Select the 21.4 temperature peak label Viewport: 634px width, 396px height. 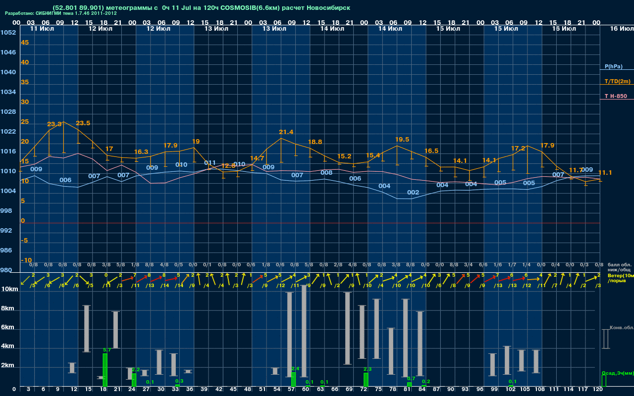[286, 132]
